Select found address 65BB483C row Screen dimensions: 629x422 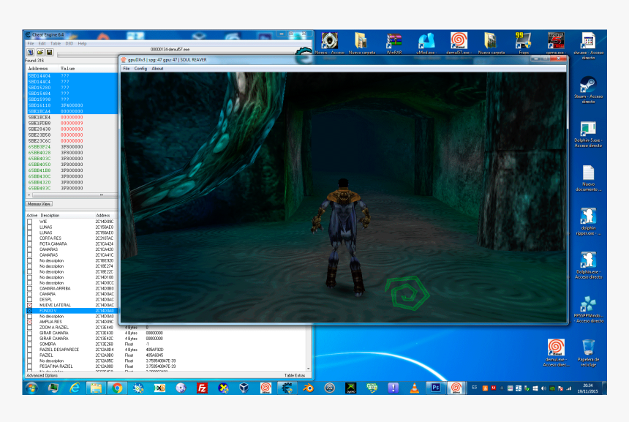72,188
